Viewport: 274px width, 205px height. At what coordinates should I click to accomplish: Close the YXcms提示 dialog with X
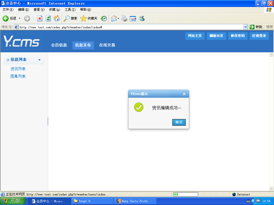[x=184, y=94]
